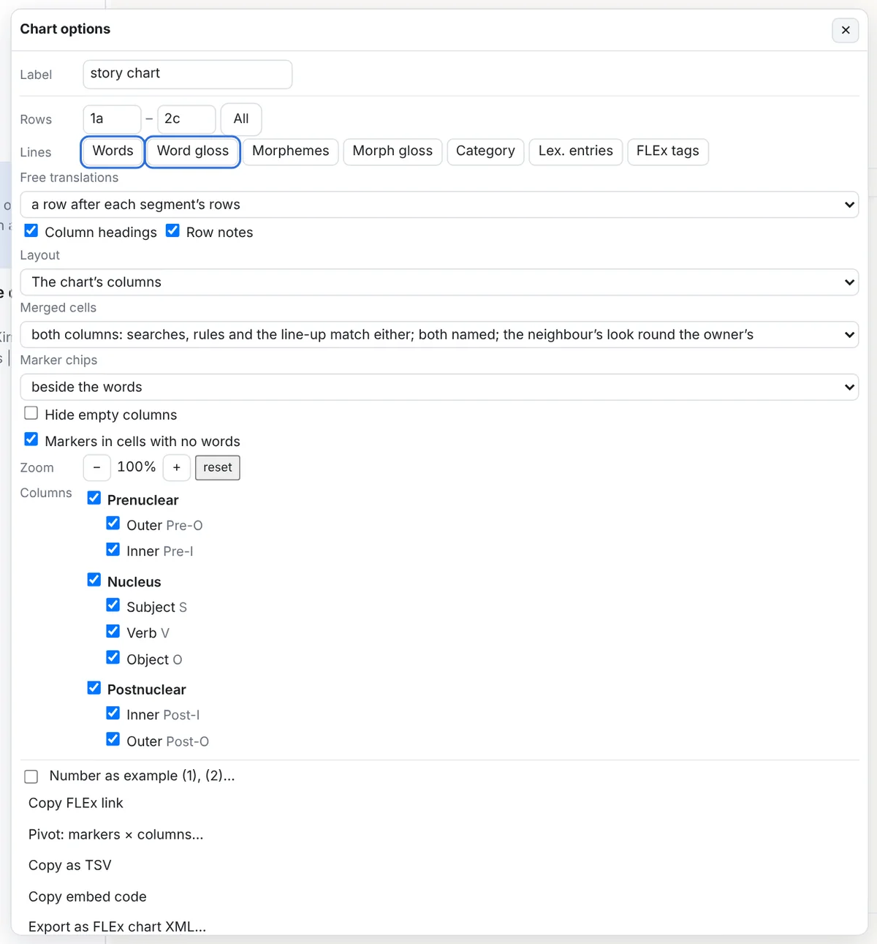Uncheck the Nucleus column group

(94, 581)
